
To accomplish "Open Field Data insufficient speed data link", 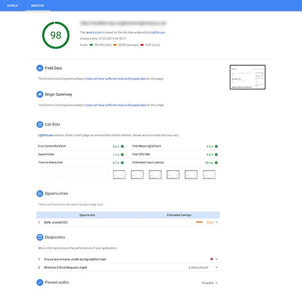I will tap(116, 79).
